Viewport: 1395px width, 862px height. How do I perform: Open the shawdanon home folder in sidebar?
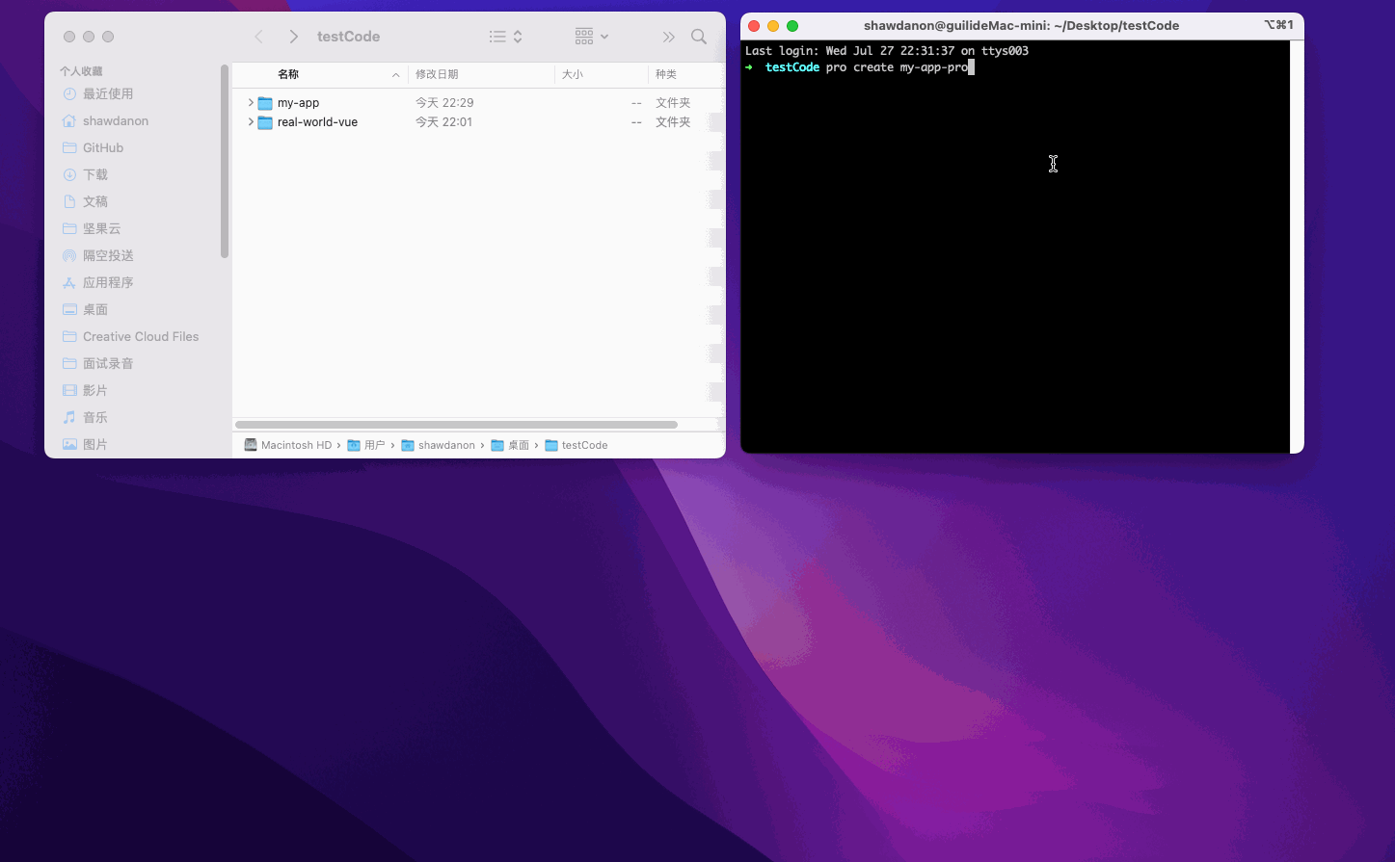[x=115, y=121]
